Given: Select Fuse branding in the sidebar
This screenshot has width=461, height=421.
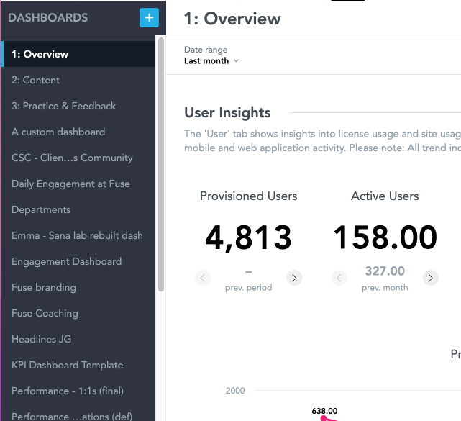Looking at the screenshot, I should pyautogui.click(x=44, y=287).
